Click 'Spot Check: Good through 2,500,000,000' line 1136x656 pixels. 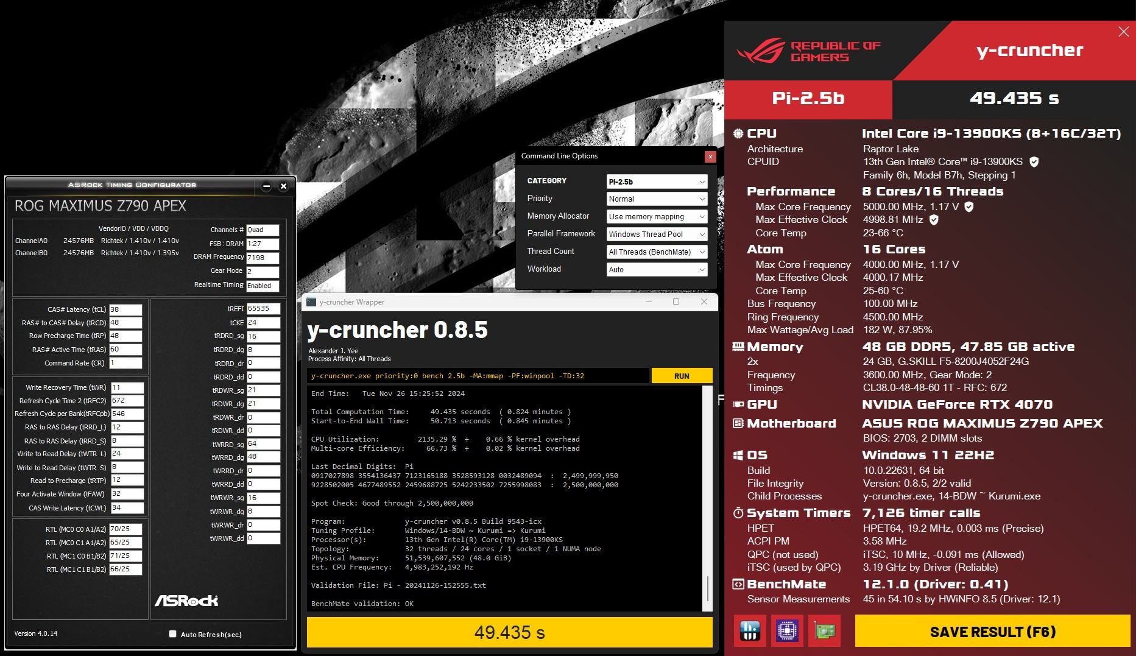[x=392, y=503]
